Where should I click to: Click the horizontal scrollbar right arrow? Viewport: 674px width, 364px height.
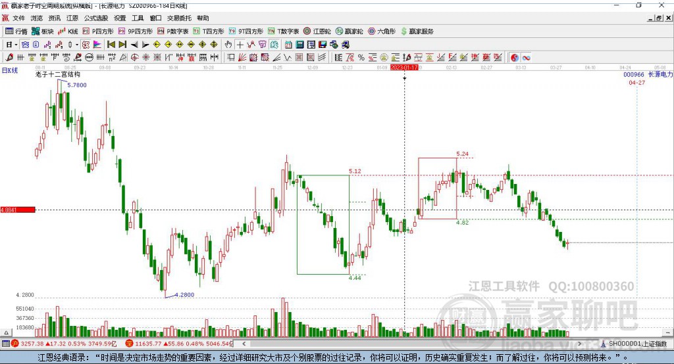click(579, 344)
